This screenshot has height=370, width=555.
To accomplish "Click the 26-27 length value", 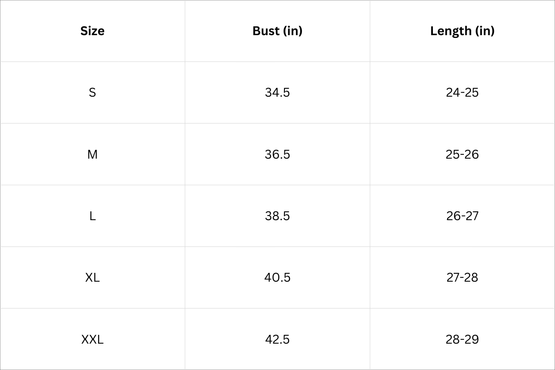I will tap(462, 216).
